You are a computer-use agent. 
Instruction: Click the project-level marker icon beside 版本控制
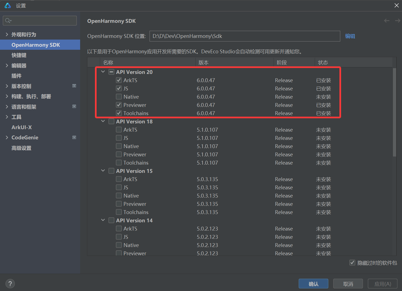tap(74, 86)
